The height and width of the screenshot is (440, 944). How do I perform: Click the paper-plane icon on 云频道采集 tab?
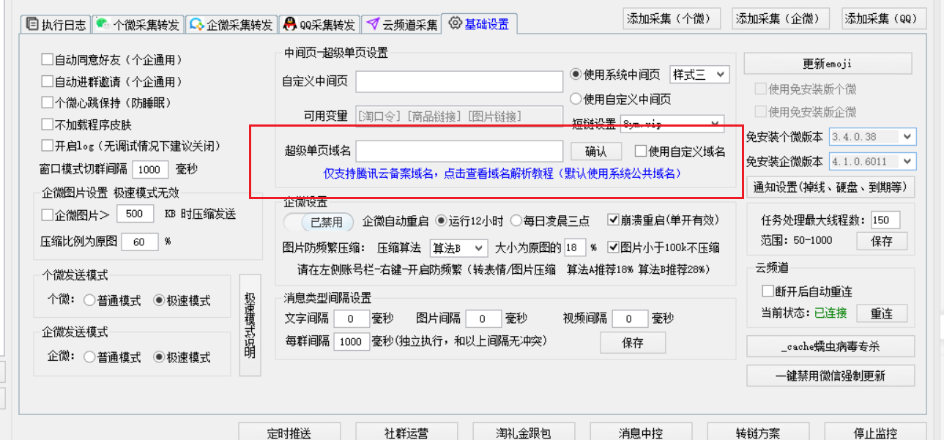(373, 25)
